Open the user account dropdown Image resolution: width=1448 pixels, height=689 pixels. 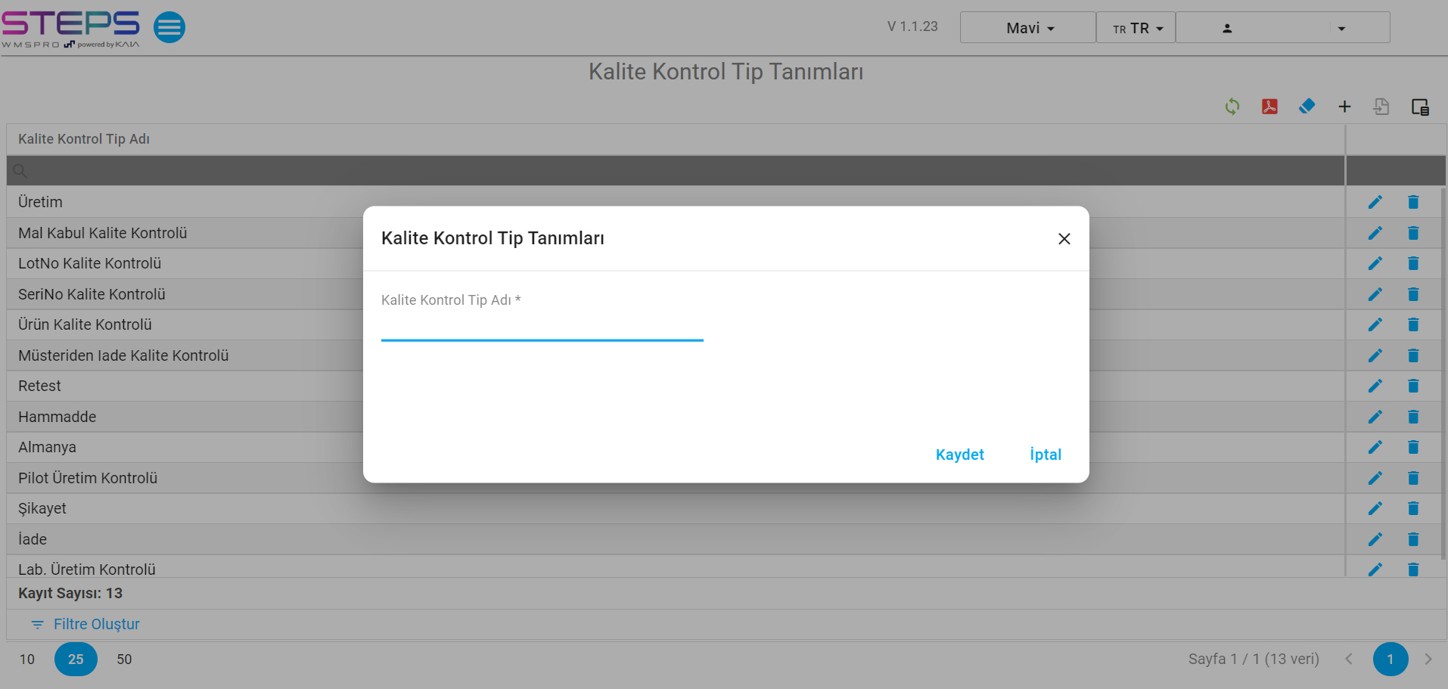coord(1283,27)
